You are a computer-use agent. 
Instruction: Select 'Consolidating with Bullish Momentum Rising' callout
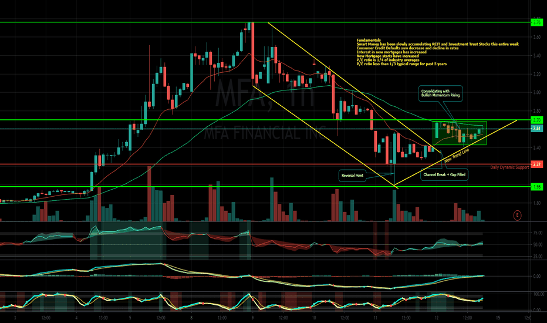point(441,93)
